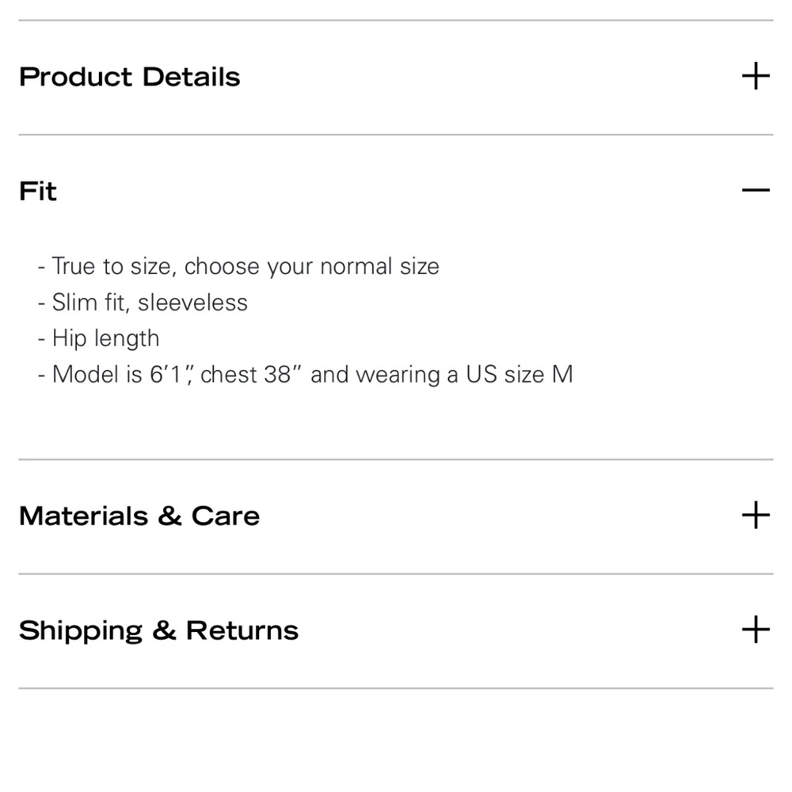Image resolution: width=792 pixels, height=792 pixels.
Task: Click the Fit accordion heading
Action: [x=38, y=191]
